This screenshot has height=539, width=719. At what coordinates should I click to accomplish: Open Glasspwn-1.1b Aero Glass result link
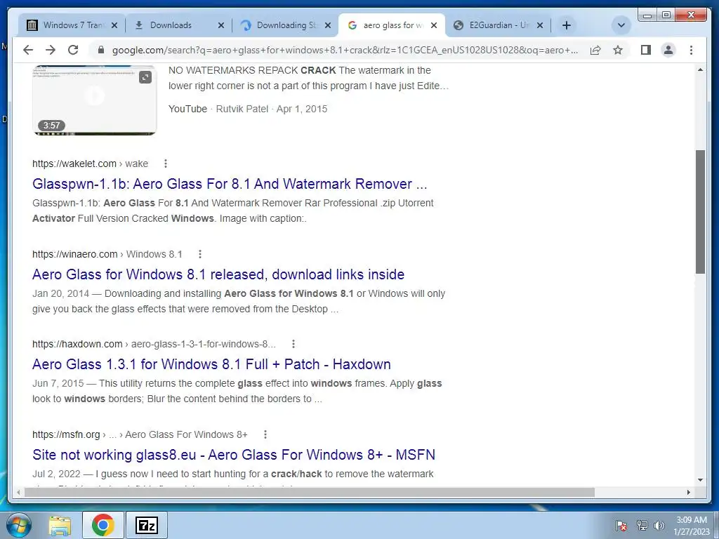coord(230,184)
